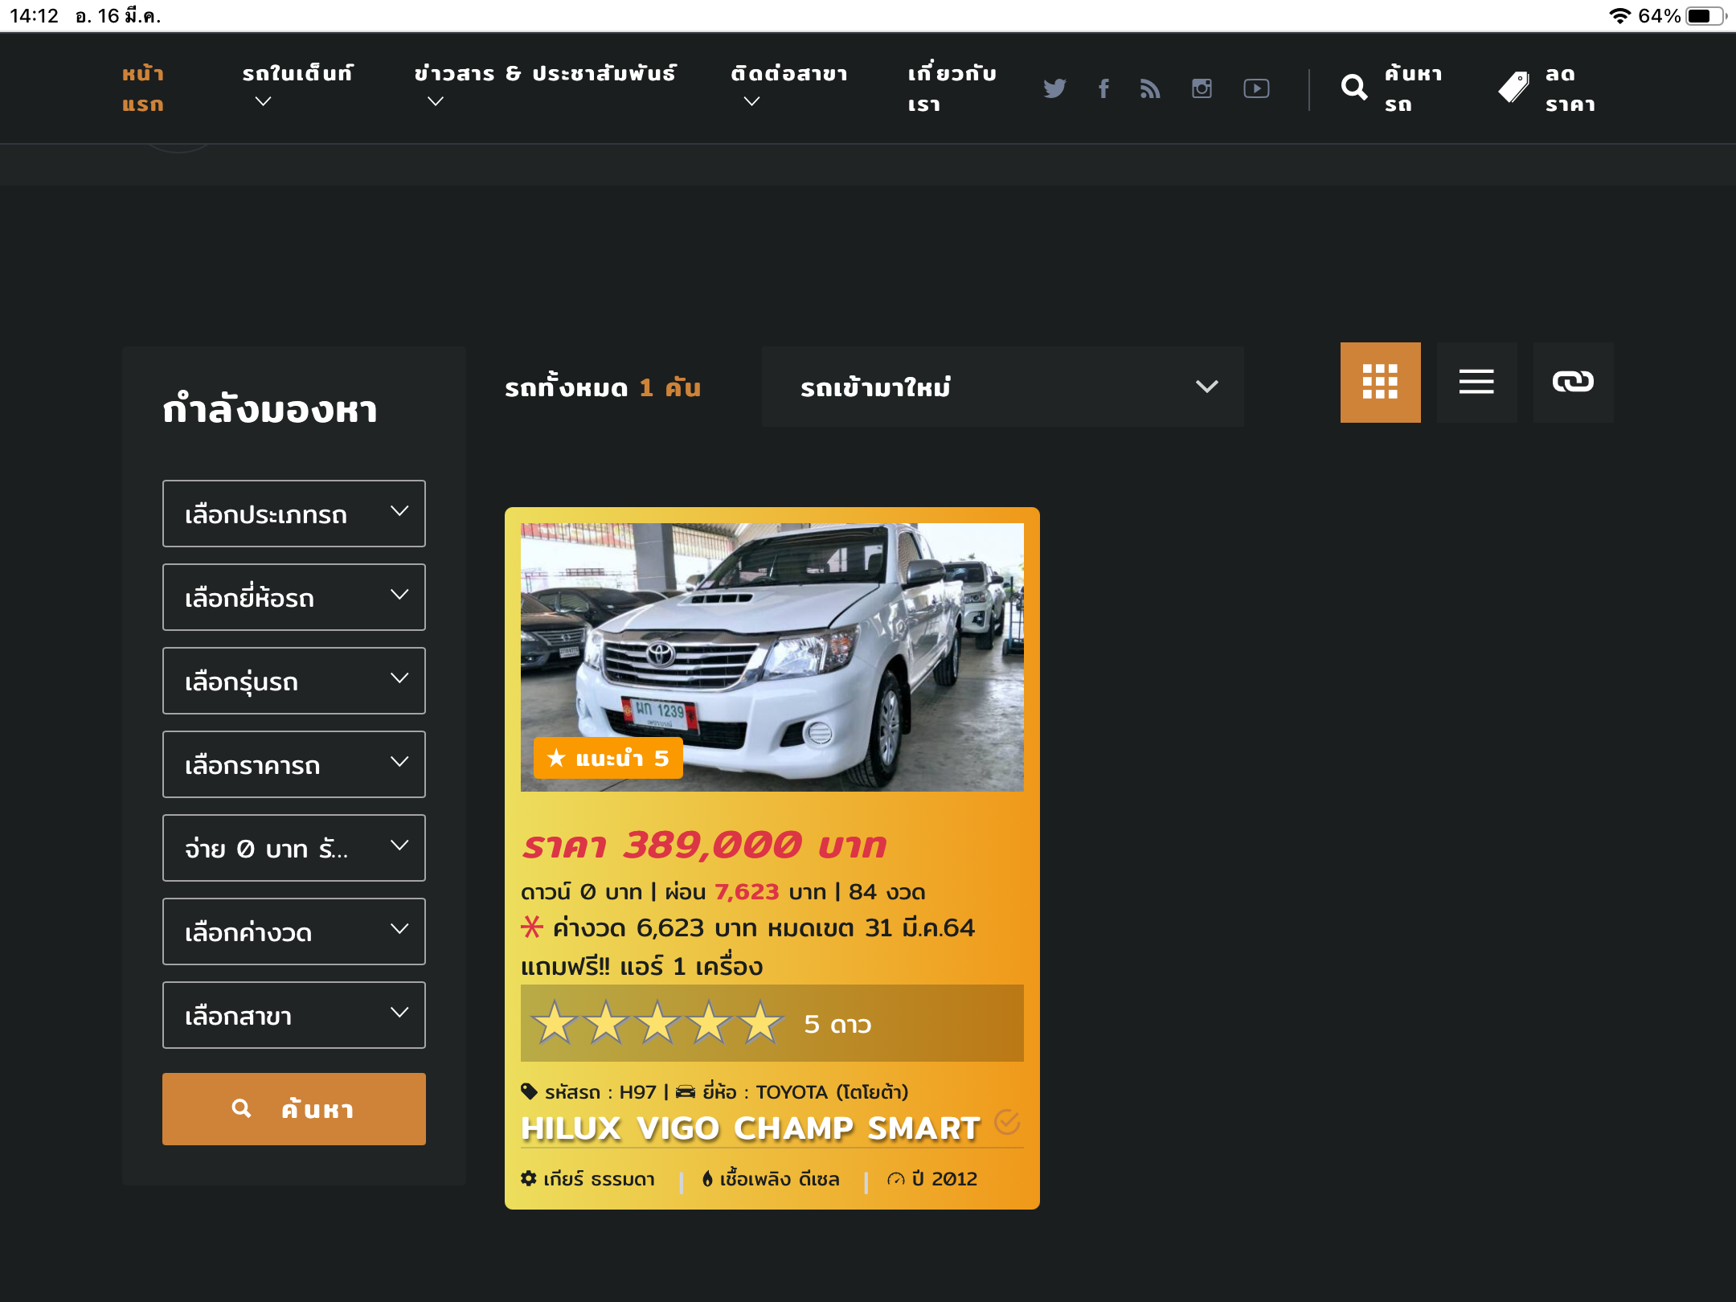Screen dimensions: 1736x1302
Task: Switch to list view layout
Action: [1476, 382]
